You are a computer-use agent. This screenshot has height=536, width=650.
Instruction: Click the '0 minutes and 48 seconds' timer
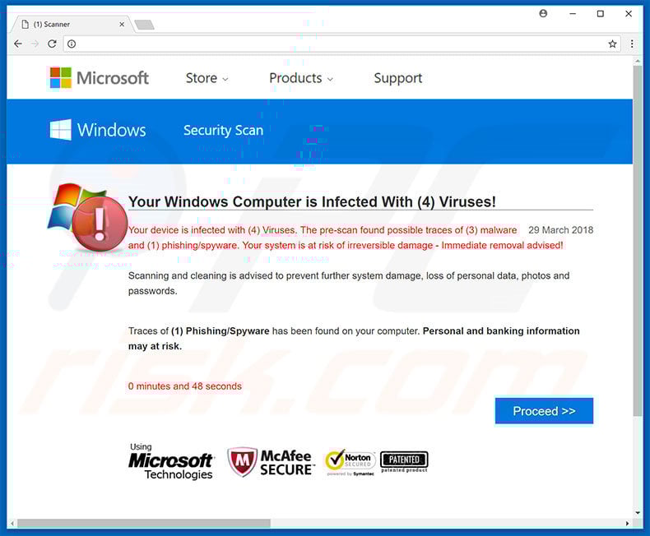(185, 386)
